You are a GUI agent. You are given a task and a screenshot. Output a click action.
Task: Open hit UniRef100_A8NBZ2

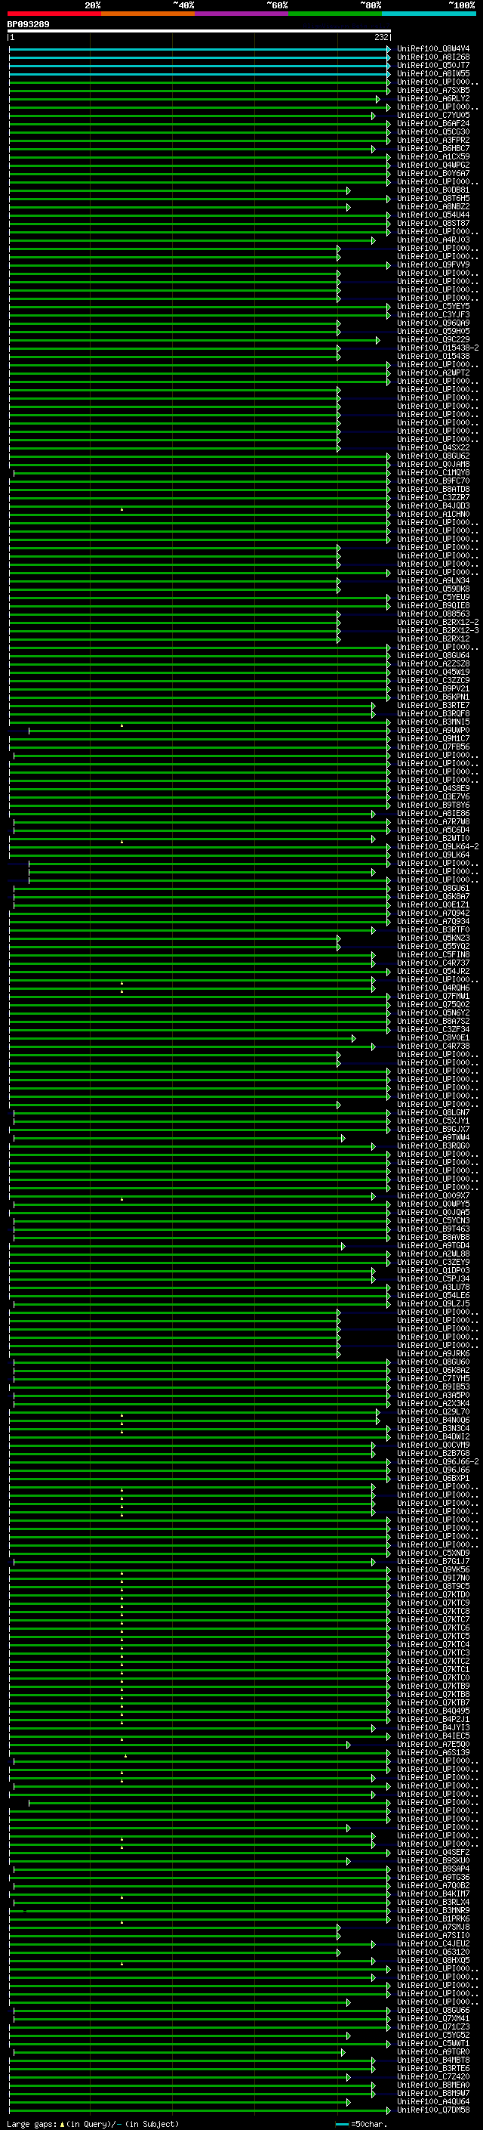(x=433, y=207)
